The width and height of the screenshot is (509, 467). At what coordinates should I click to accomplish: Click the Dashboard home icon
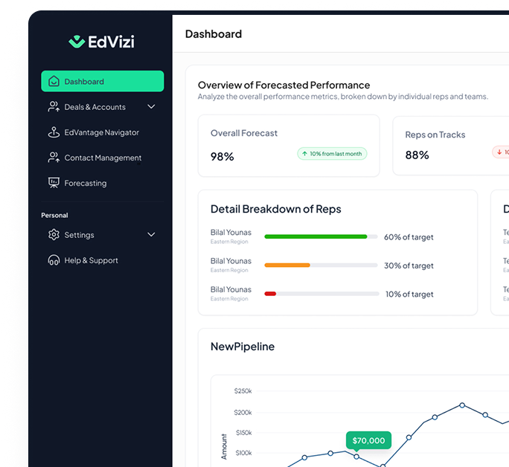pyautogui.click(x=54, y=82)
